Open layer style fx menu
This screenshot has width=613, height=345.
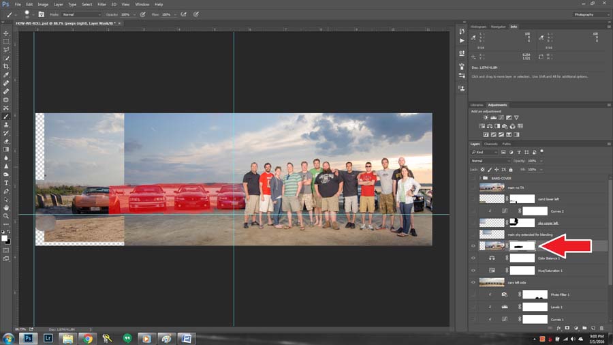click(559, 328)
